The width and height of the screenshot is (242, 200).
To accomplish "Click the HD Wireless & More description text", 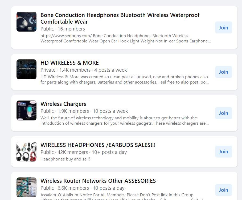I will tap(125, 80).
